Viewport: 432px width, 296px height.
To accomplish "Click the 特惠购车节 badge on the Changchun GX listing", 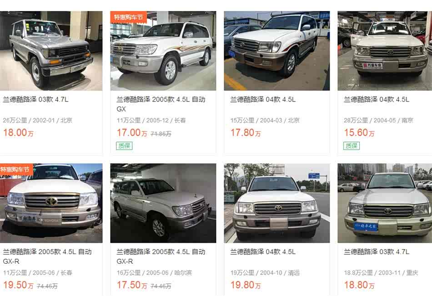I will 128,17.
